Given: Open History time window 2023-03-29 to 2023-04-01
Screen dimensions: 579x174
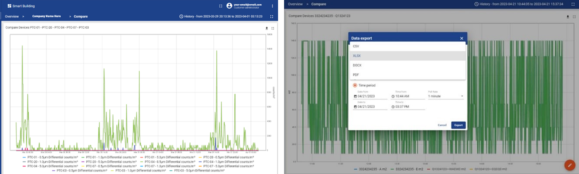Looking at the screenshot, I should click(221, 17).
